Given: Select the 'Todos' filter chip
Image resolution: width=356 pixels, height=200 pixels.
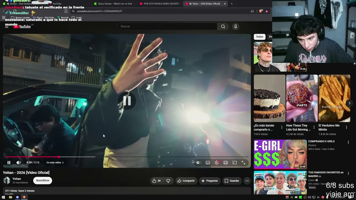Looking at the screenshot, I should (x=259, y=37).
